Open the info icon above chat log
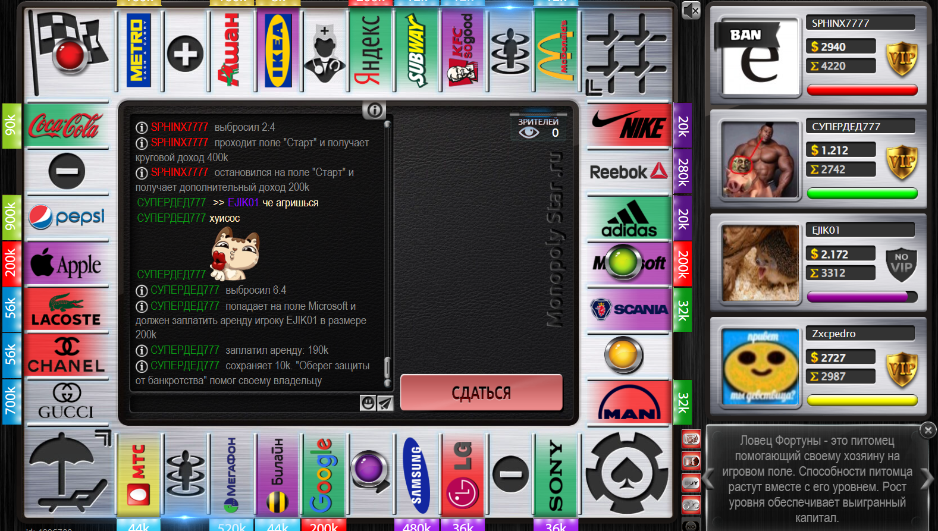The height and width of the screenshot is (531, 938). tap(374, 110)
